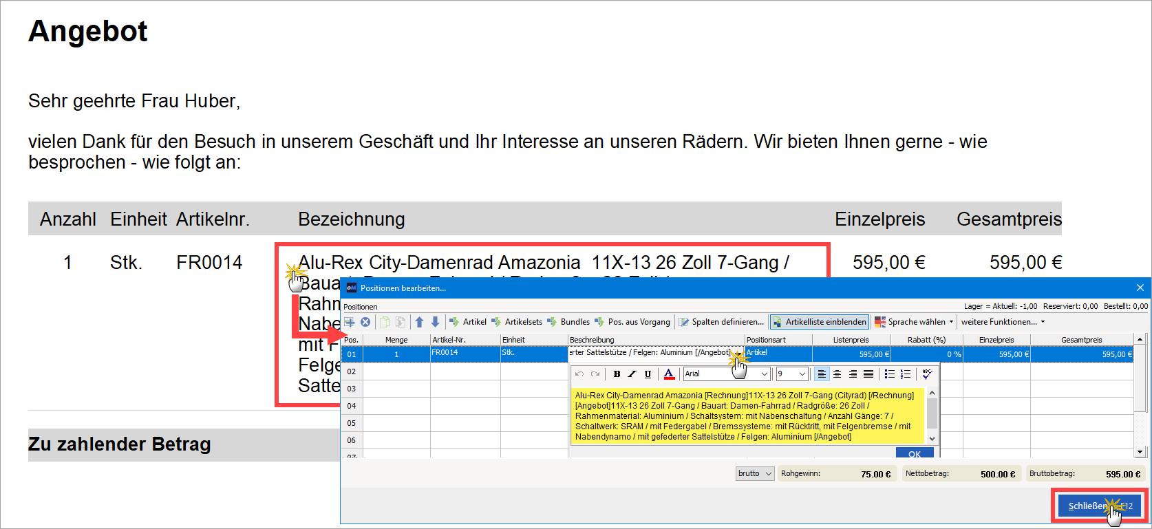Click the Nettobetrag 500.00 € field
Screen dimensions: 1152x529
click(x=961, y=474)
